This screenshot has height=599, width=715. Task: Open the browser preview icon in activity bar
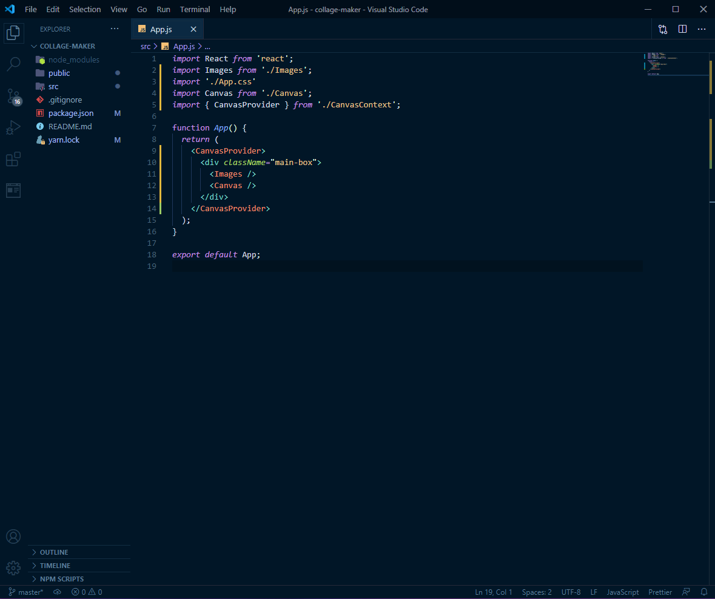coord(13,190)
